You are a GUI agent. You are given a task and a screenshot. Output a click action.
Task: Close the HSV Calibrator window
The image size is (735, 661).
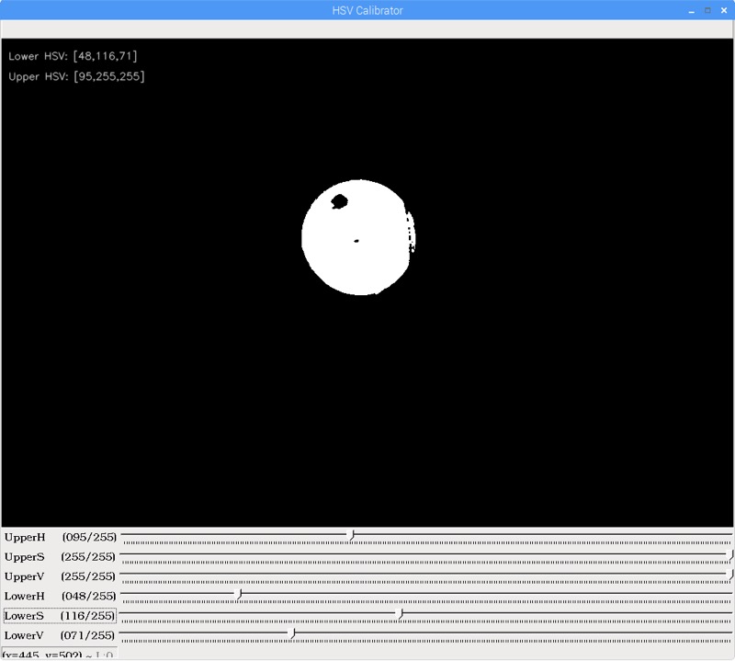pyautogui.click(x=724, y=10)
